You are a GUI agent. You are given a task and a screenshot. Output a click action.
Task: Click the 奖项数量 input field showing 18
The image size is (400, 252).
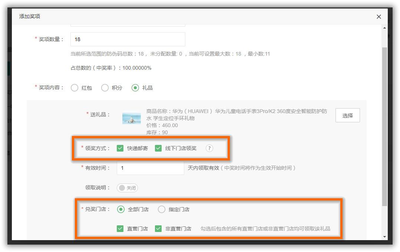coord(128,39)
